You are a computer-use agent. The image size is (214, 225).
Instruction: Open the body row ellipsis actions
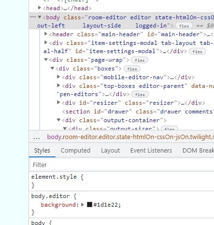tap(33, 17)
